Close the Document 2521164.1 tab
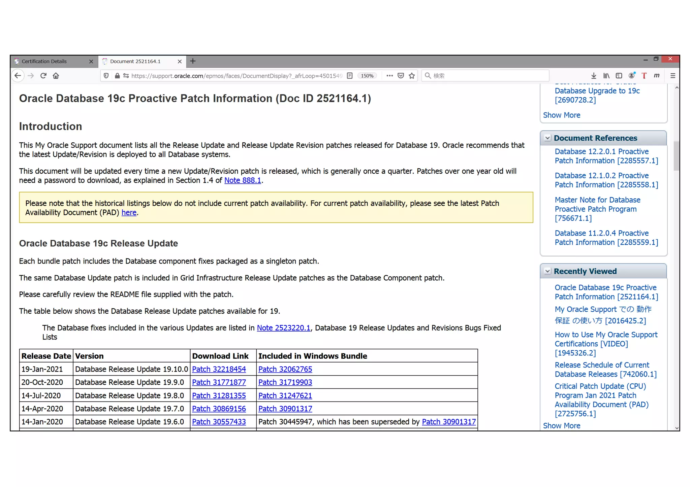Viewport: 690px width, 487px height. (x=180, y=61)
